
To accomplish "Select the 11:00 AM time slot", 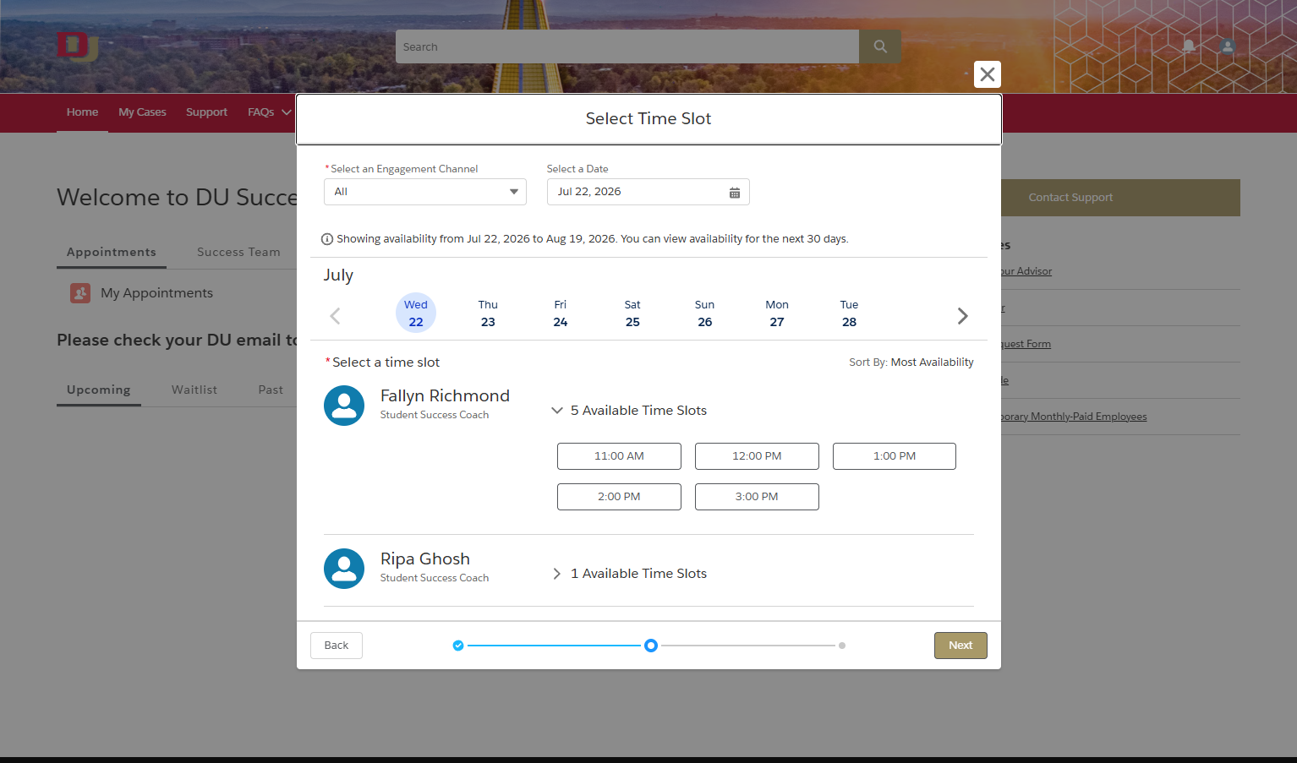I will tap(619, 456).
